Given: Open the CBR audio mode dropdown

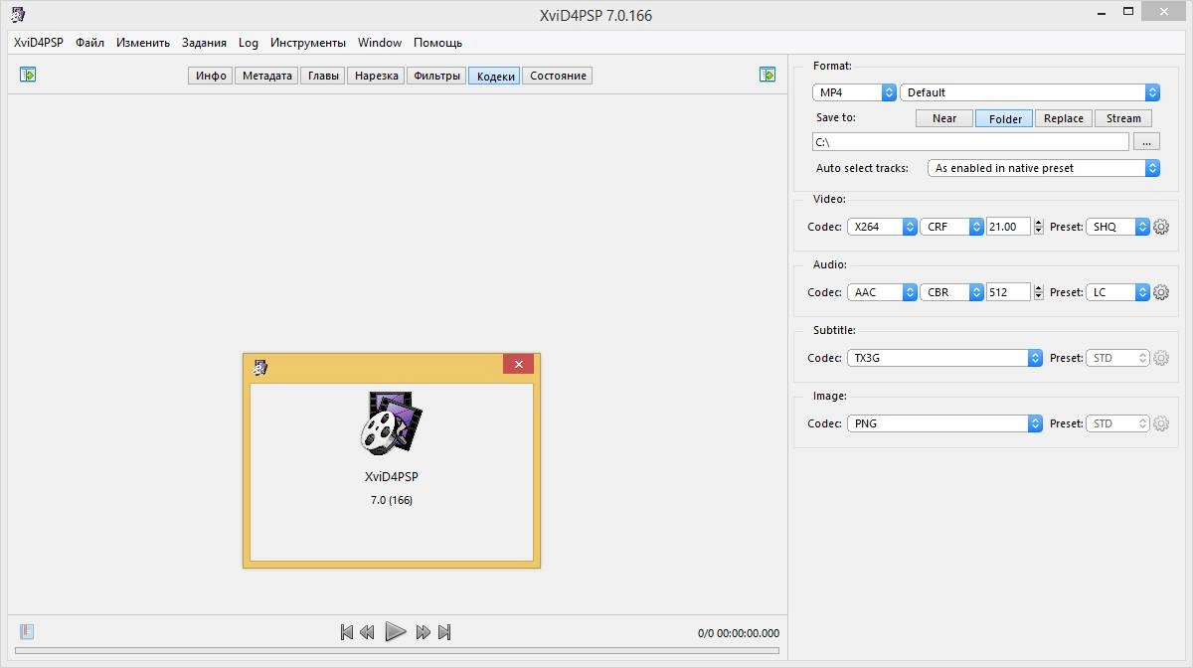Looking at the screenshot, I should point(951,292).
